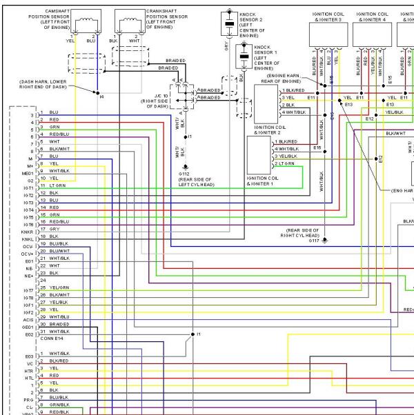Click the 'IGT1' terminal name
This screenshot has height=415, width=414.
point(28,188)
